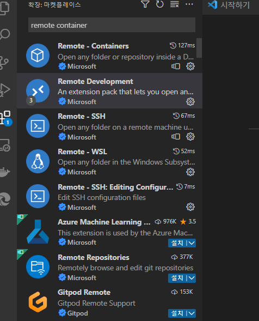This screenshot has height=321, width=259.
Task: Select Azure Machine Learning logo
Action: pyautogui.click(x=38, y=232)
